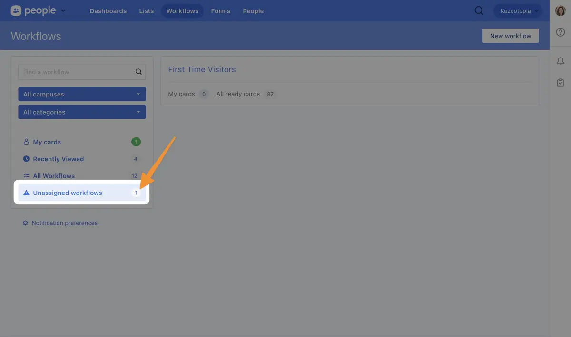The image size is (571, 337).
Task: Select the Workflows tab
Action: point(182,11)
